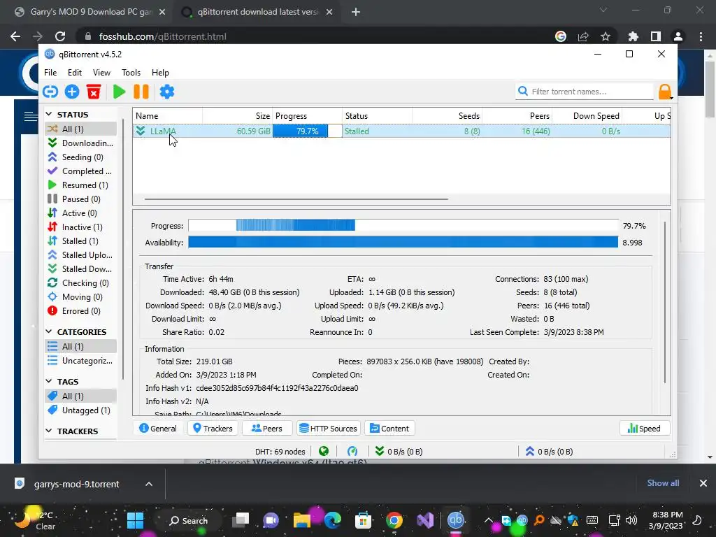Screen dimensions: 716x537
Task: Open the Speed graph tab
Action: tap(644, 429)
